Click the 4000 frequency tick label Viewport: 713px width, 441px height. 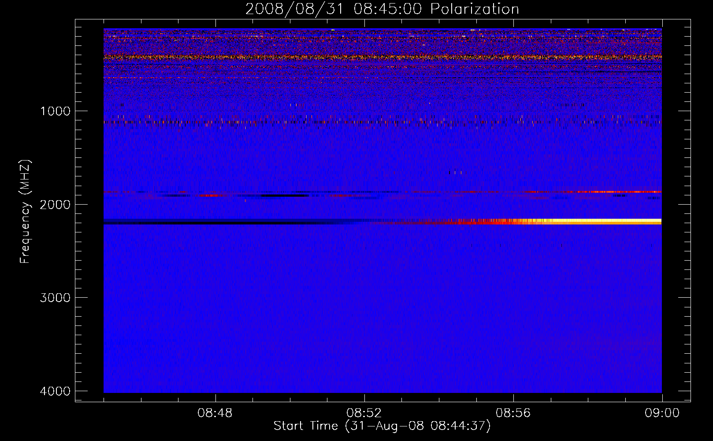[55, 391]
